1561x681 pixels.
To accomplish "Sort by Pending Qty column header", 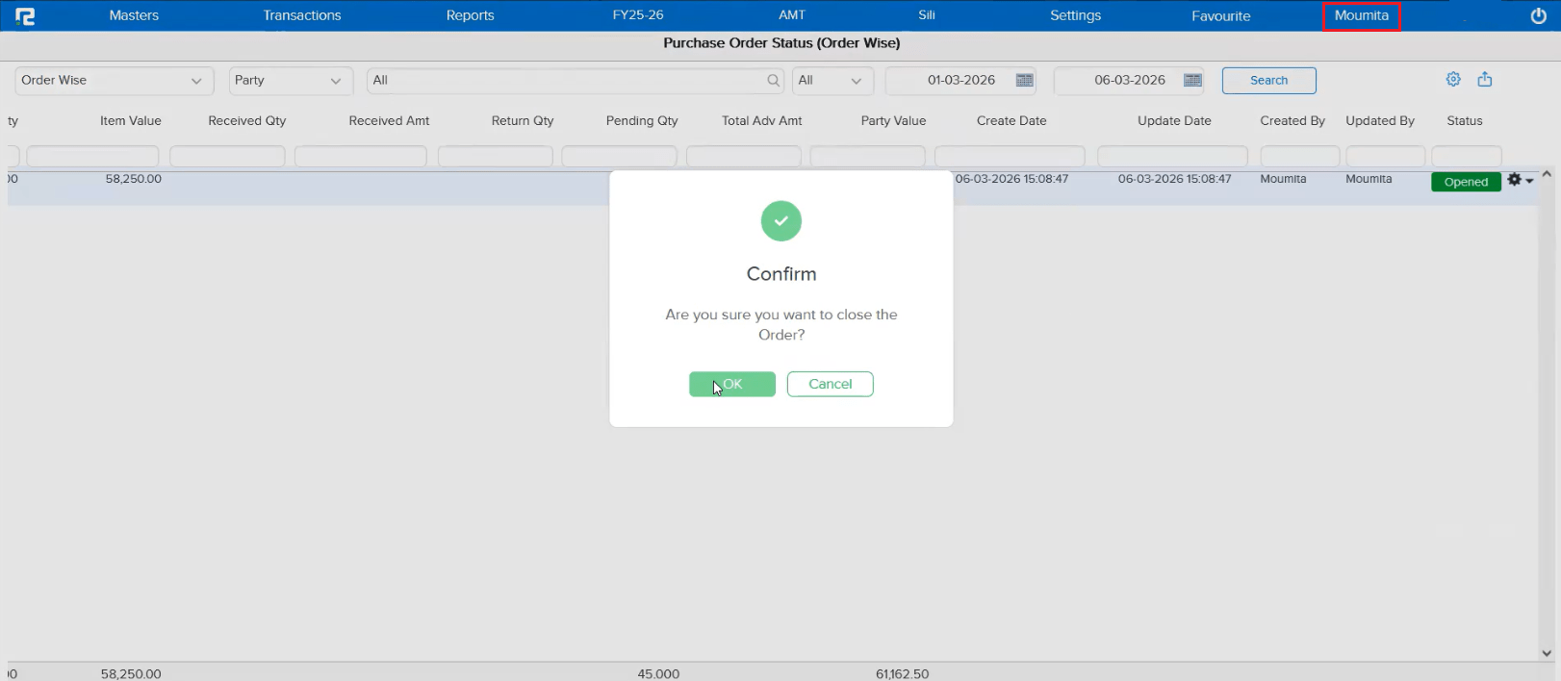I will 642,121.
